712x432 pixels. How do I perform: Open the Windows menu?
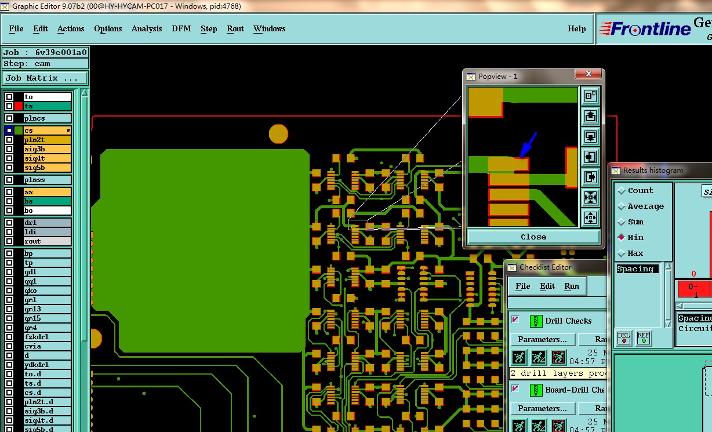click(269, 28)
